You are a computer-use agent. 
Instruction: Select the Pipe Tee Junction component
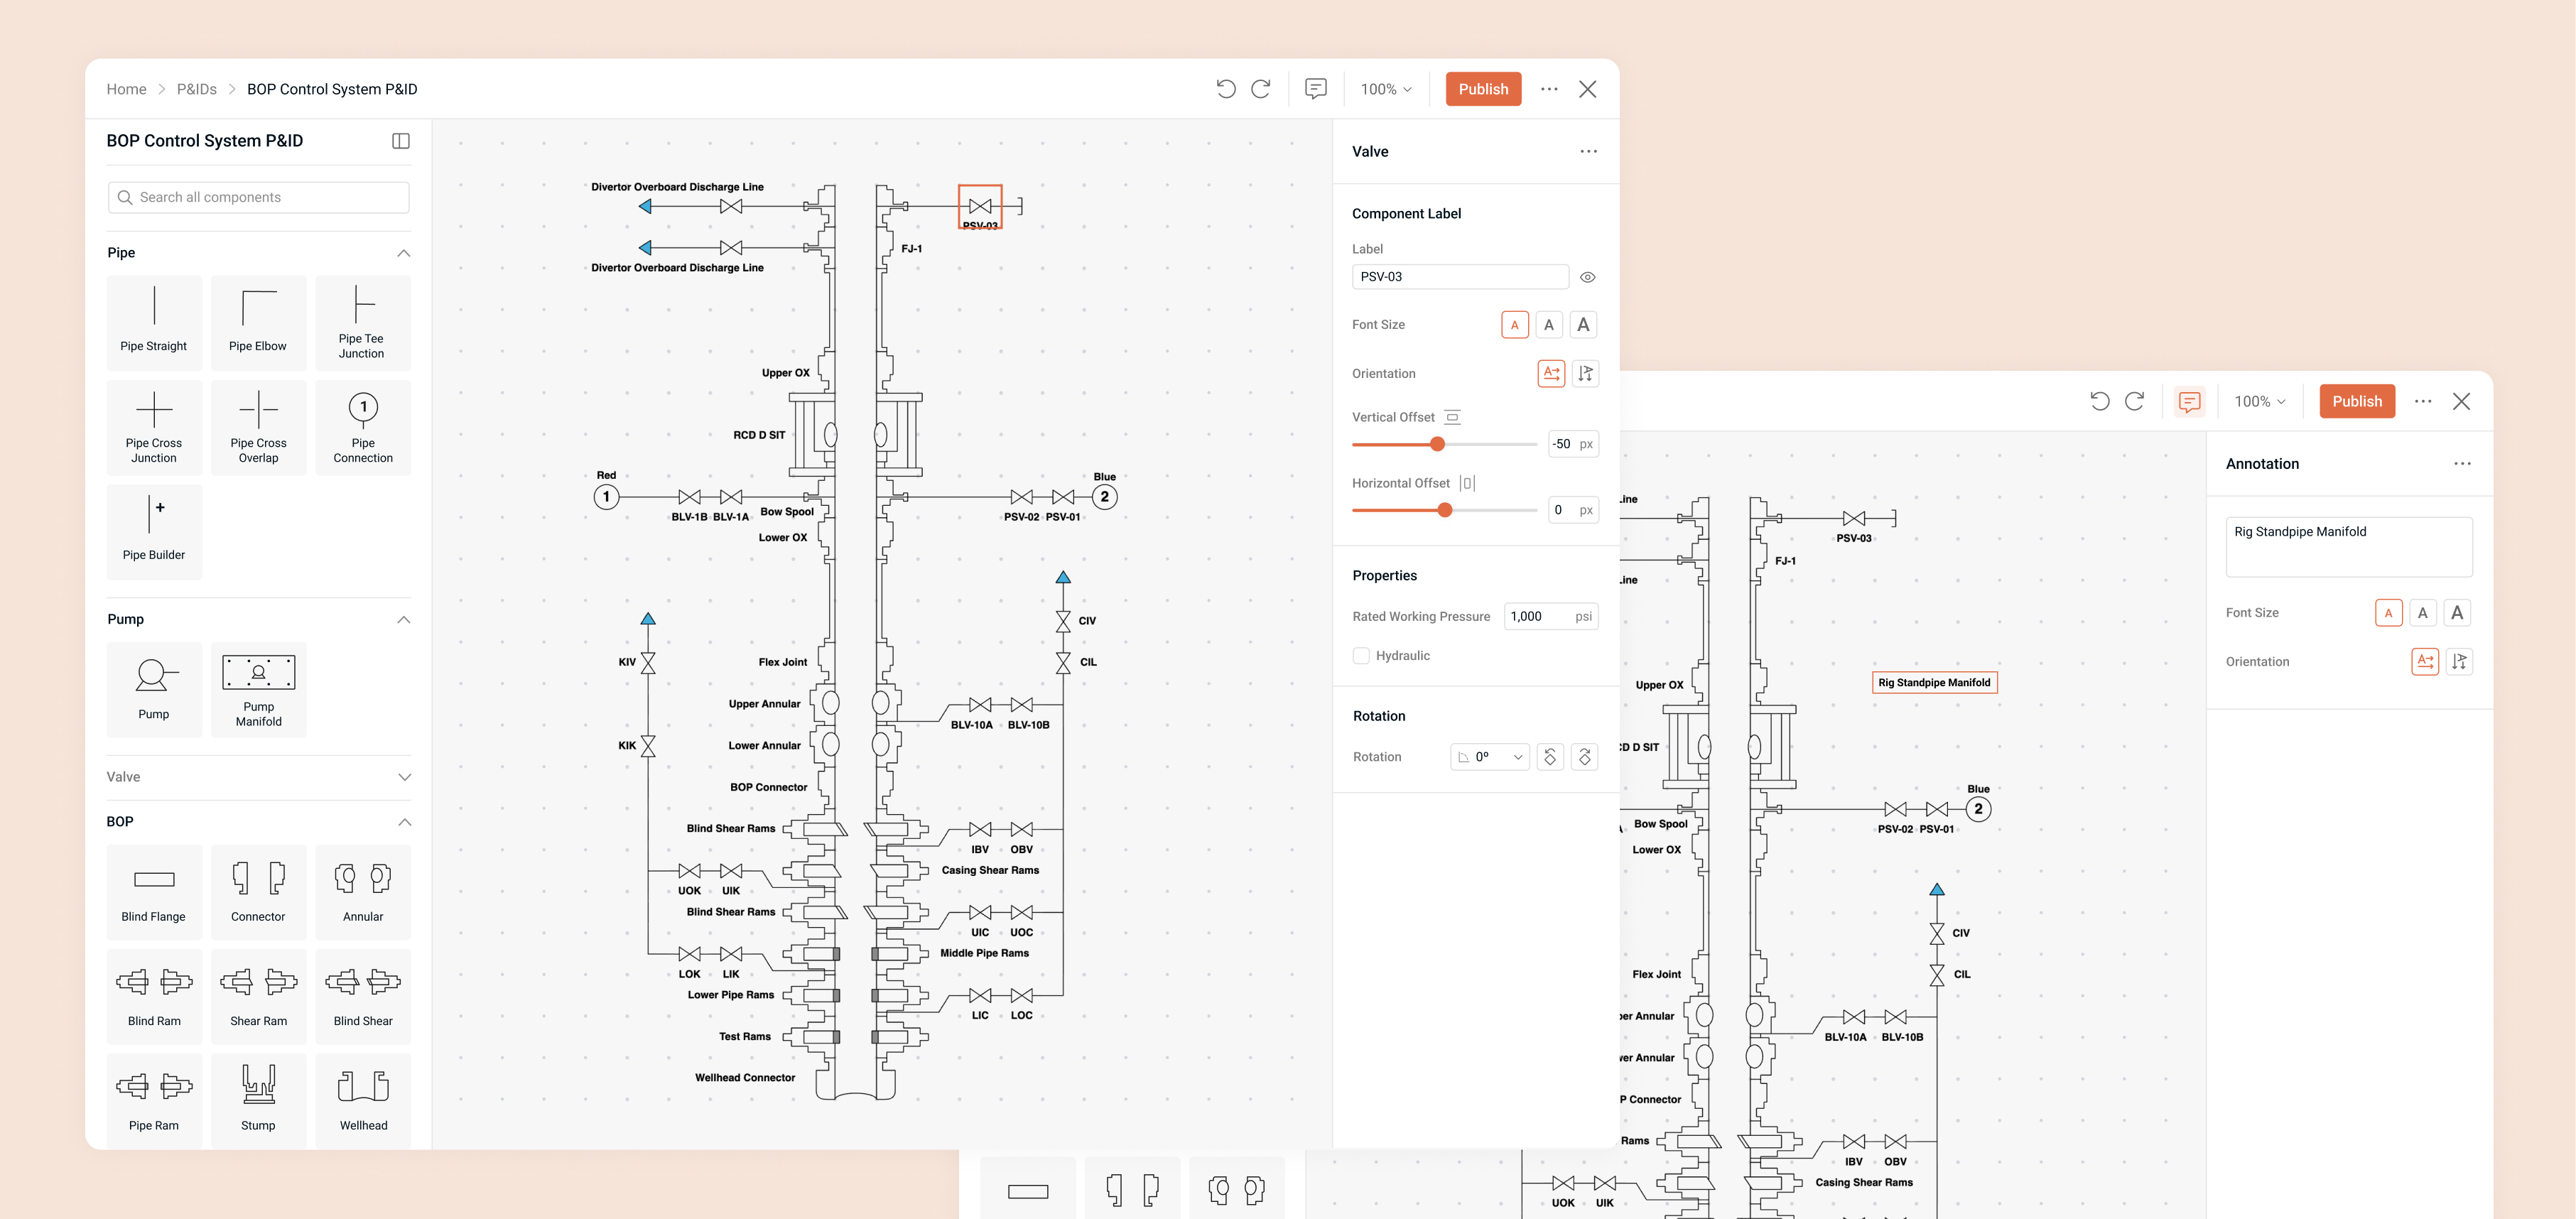362,323
